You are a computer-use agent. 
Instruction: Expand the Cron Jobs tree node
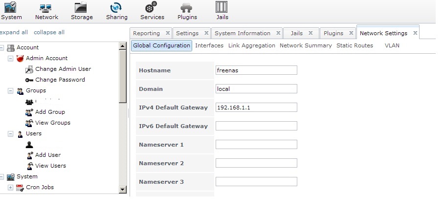pos(10,187)
